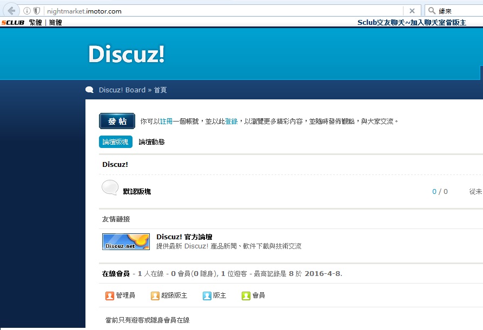Click the 2016-4-8 record date
The width and height of the screenshot is (483, 330).
click(323, 274)
